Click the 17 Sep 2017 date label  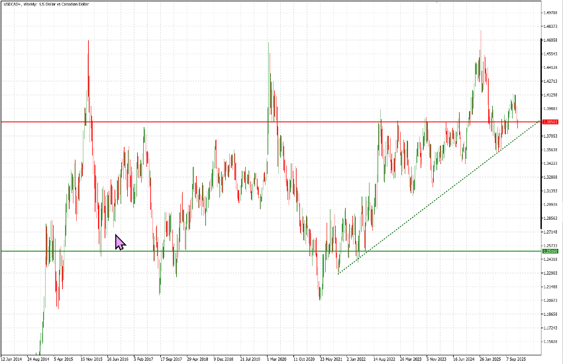173,359
